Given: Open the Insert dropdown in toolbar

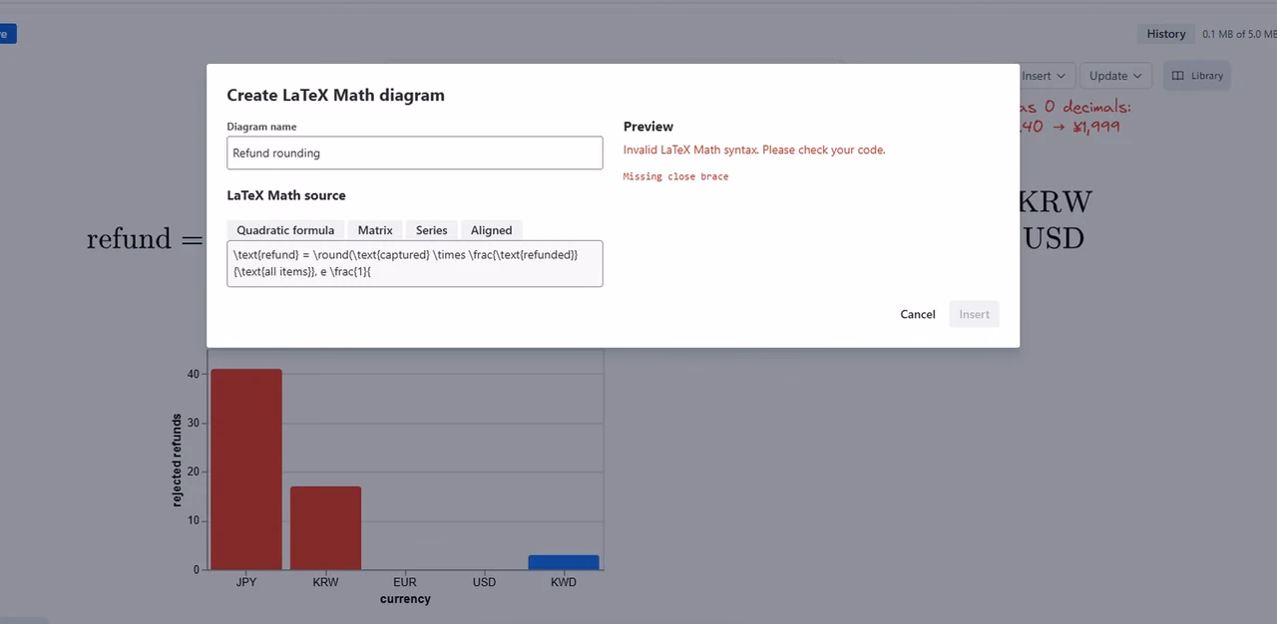Looking at the screenshot, I should point(1044,76).
